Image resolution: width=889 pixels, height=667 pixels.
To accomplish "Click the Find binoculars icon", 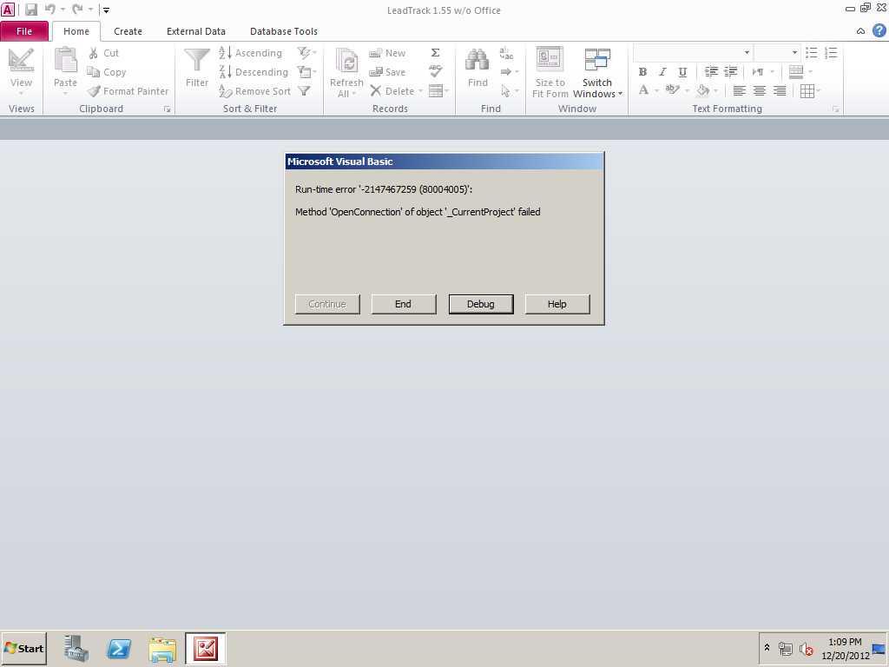I will click(x=477, y=60).
